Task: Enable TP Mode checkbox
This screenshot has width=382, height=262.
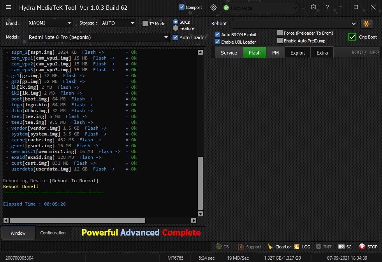Action: [145, 23]
